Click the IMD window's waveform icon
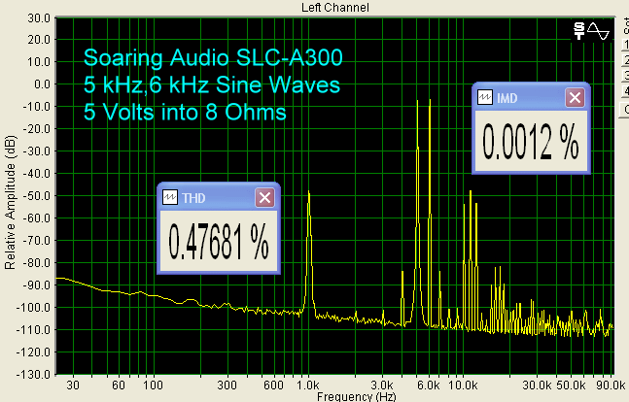This screenshot has width=629, height=402. (486, 97)
